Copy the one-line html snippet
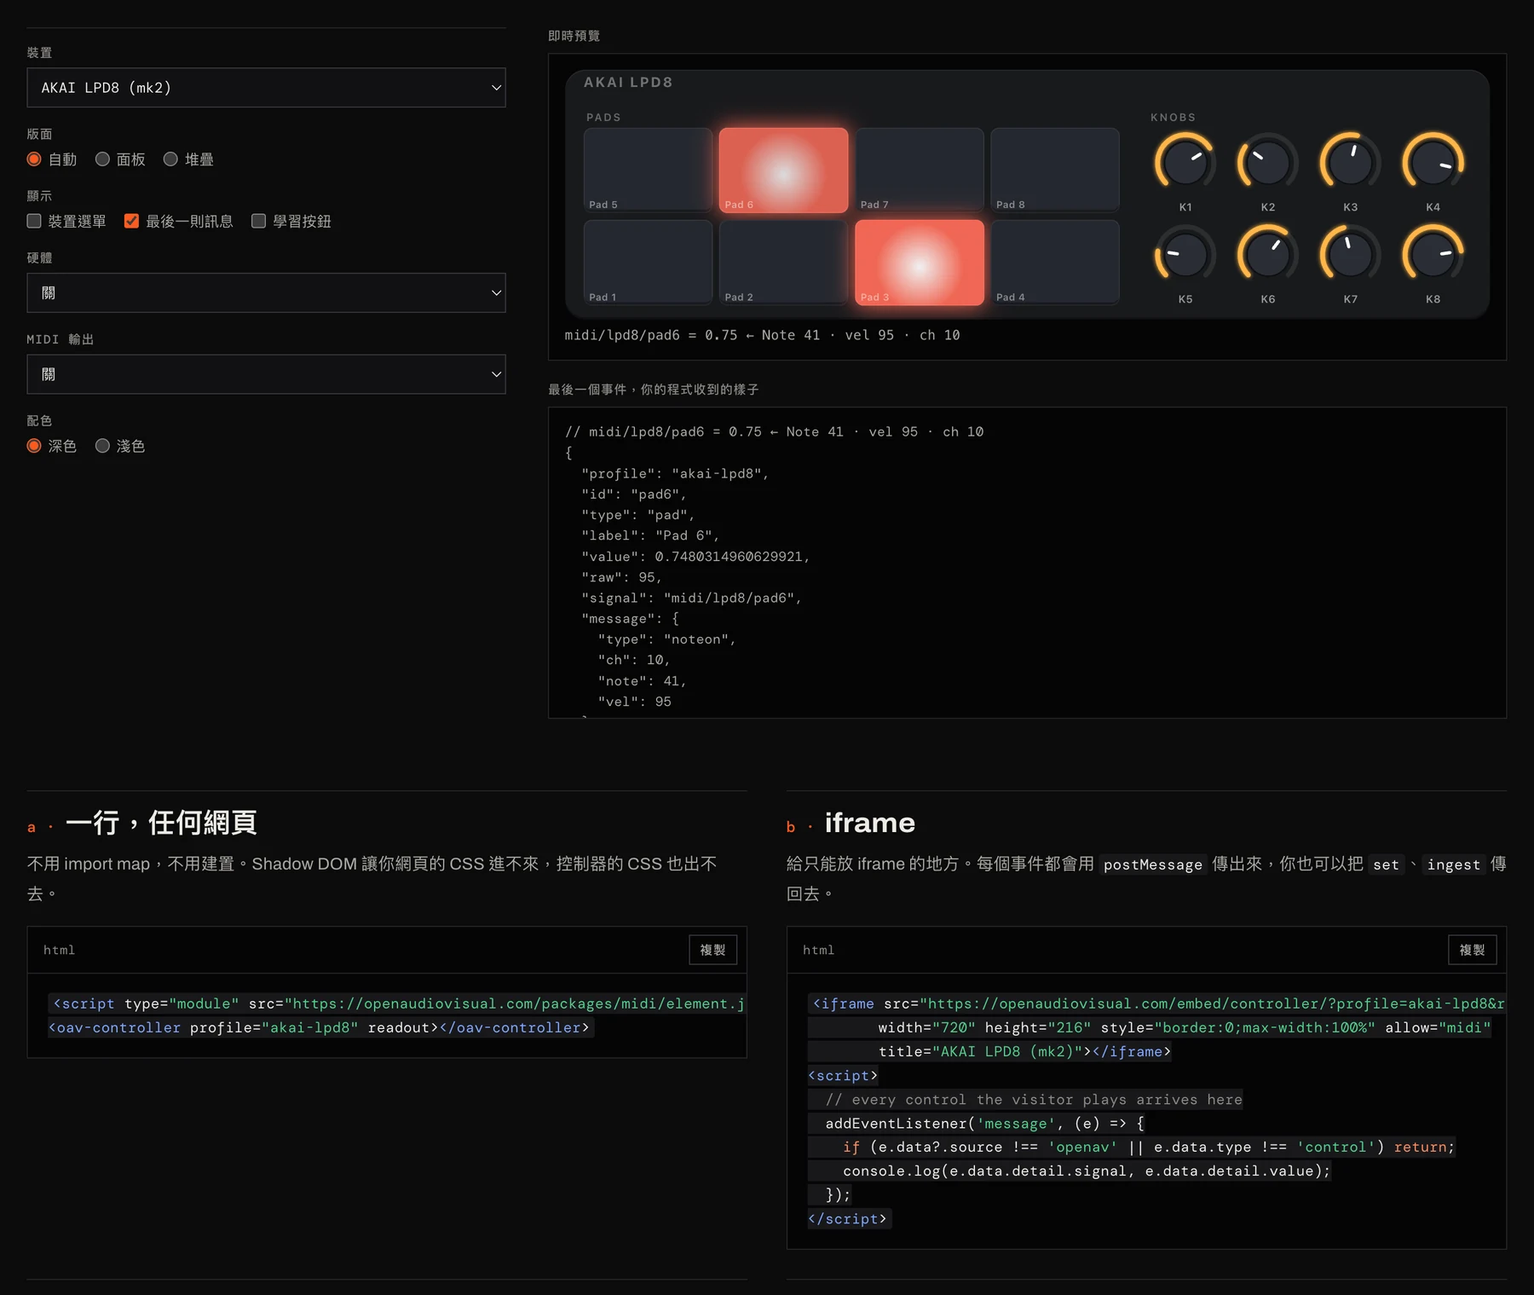Image resolution: width=1534 pixels, height=1295 pixels. 712,950
